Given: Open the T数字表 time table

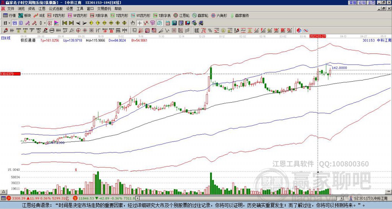Looking at the screenshot, I should [162, 15].
